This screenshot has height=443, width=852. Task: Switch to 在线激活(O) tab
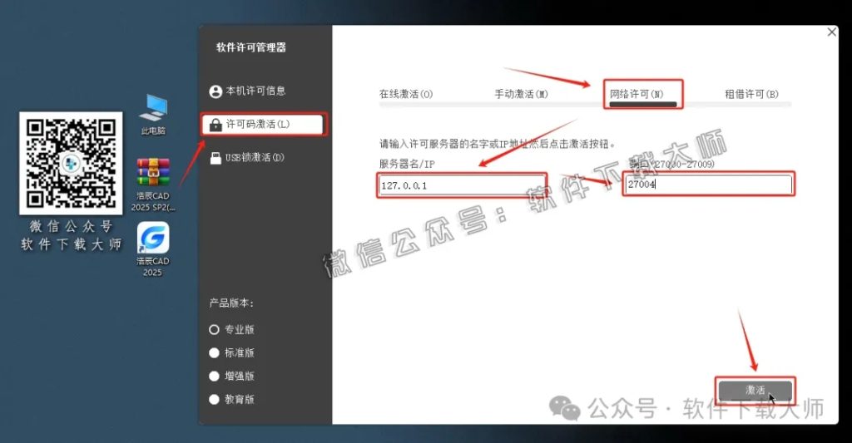click(406, 94)
